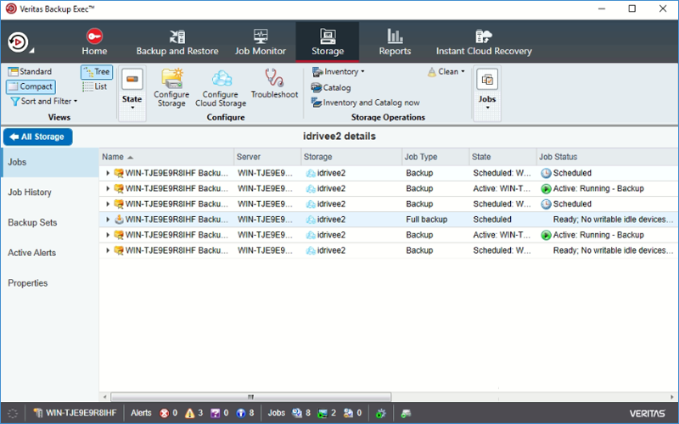Click the horizontal scrollbar thumb
Screen dimensions: 679x424
(250, 397)
